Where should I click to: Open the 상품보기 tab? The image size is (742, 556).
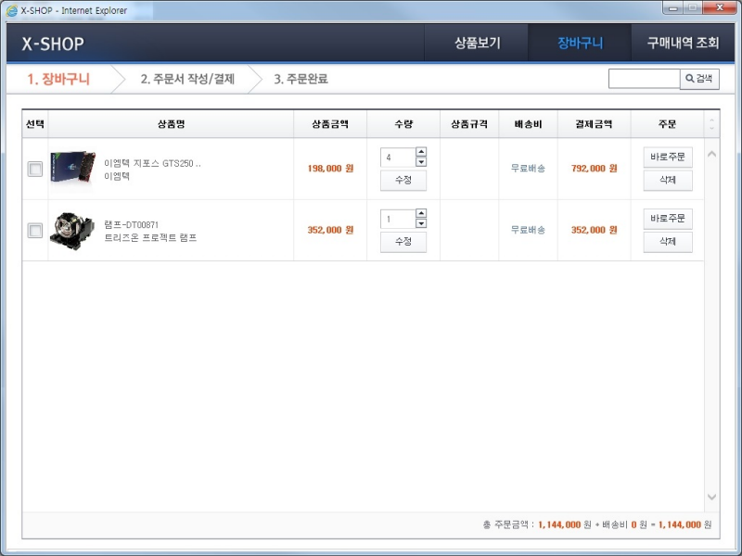tap(477, 44)
